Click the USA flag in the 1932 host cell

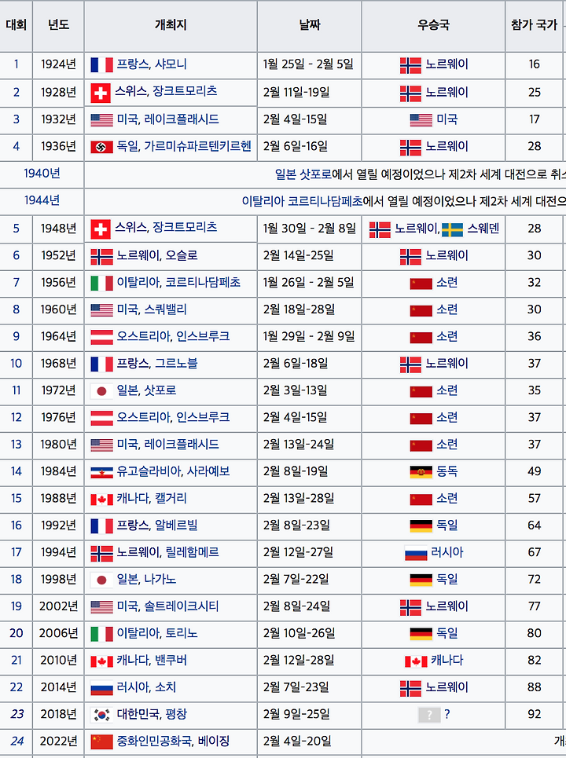click(101, 120)
